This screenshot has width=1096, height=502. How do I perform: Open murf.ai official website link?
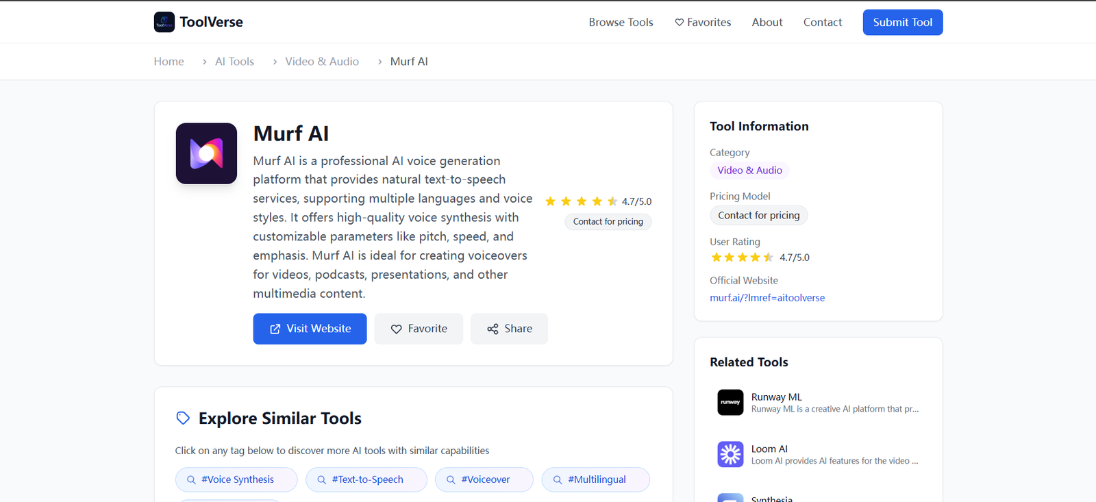pyautogui.click(x=767, y=298)
